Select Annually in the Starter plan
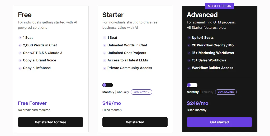This screenshot has height=136, width=270. pos(123,92)
